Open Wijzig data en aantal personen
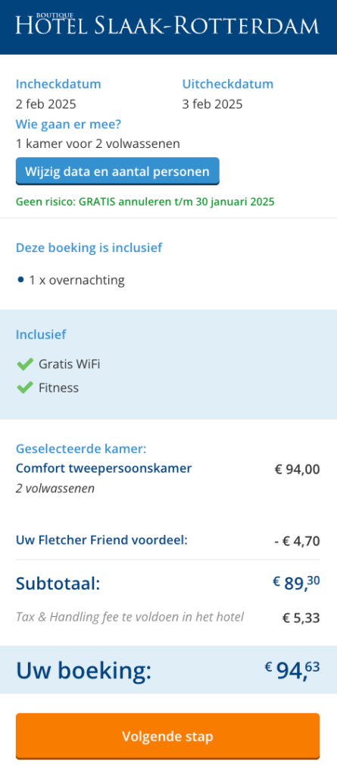337x777 pixels. coord(117,171)
